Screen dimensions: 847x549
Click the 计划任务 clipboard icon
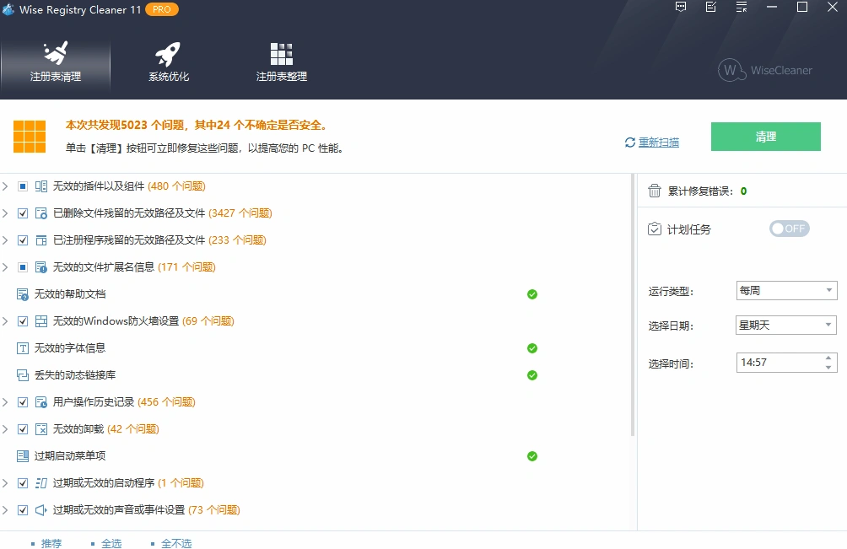pyautogui.click(x=655, y=228)
